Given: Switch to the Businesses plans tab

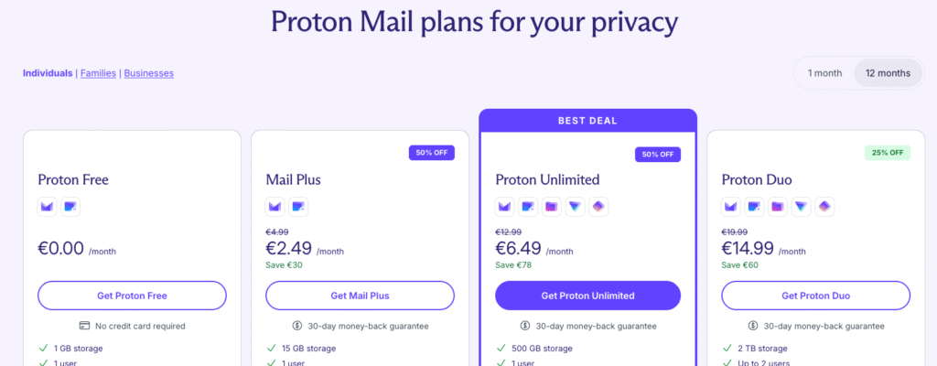Looking at the screenshot, I should (x=148, y=73).
